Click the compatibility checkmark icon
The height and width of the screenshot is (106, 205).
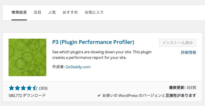tap(99, 95)
